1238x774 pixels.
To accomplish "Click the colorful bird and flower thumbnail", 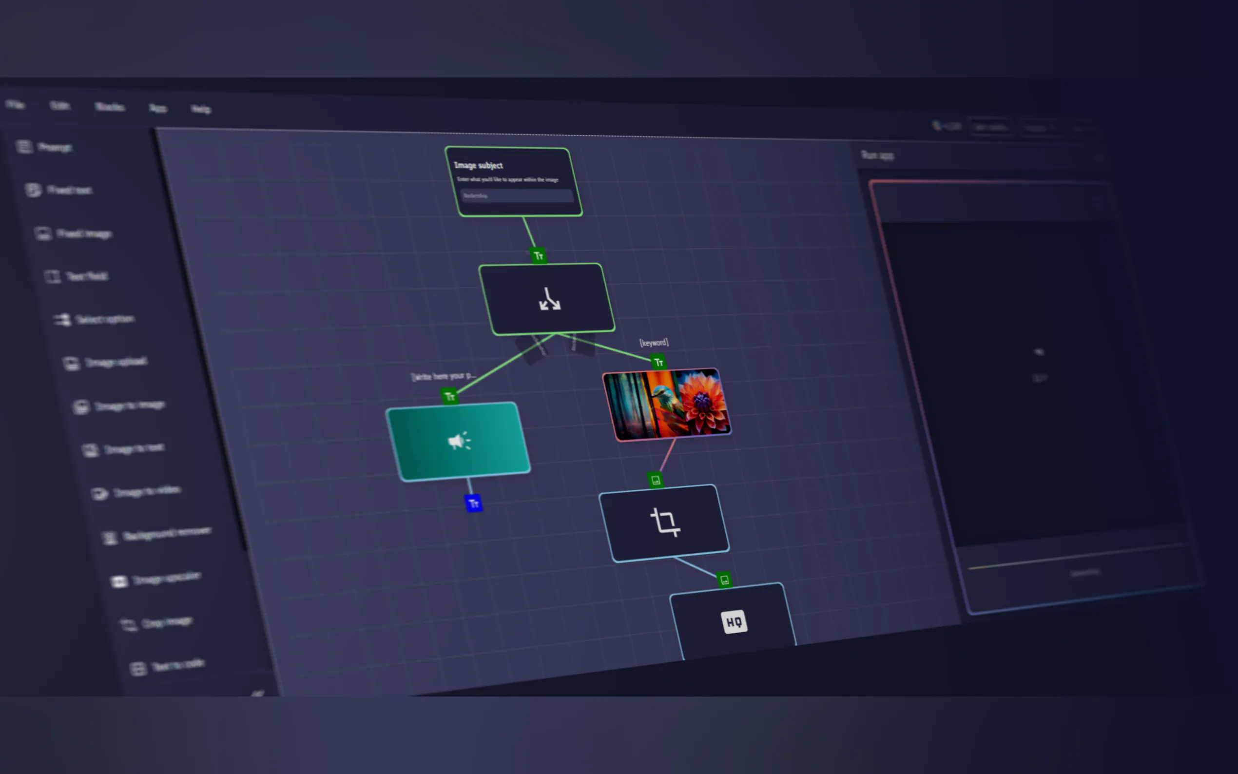I will (x=667, y=404).
